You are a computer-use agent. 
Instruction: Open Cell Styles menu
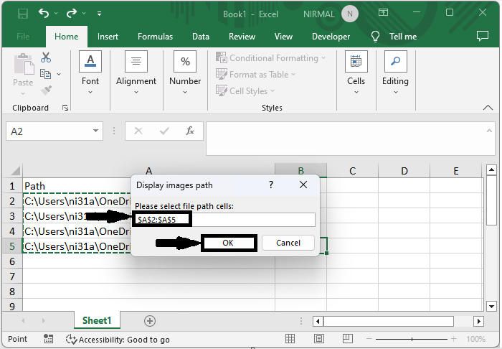pos(245,91)
